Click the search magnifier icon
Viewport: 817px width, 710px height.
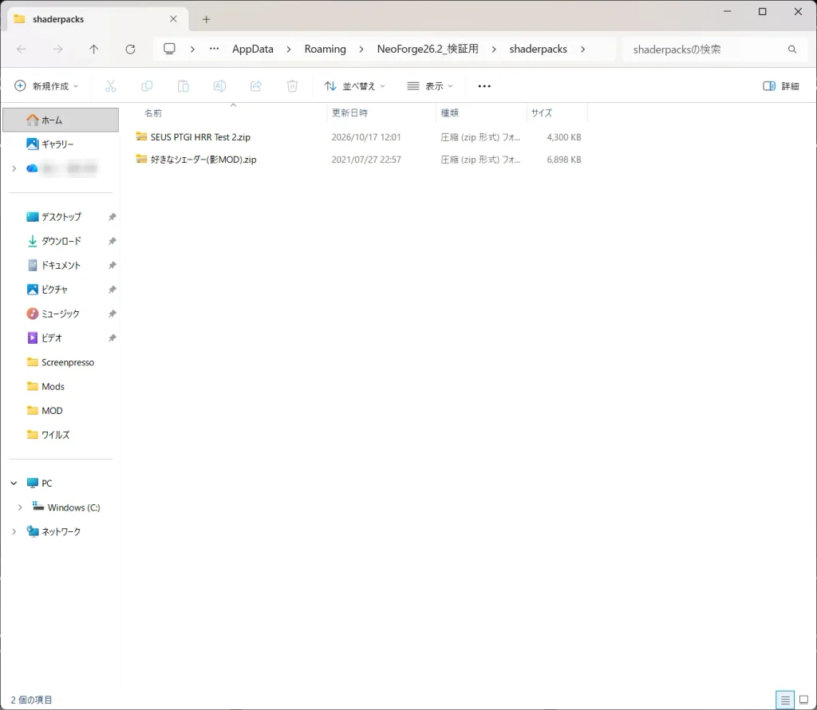click(x=792, y=49)
